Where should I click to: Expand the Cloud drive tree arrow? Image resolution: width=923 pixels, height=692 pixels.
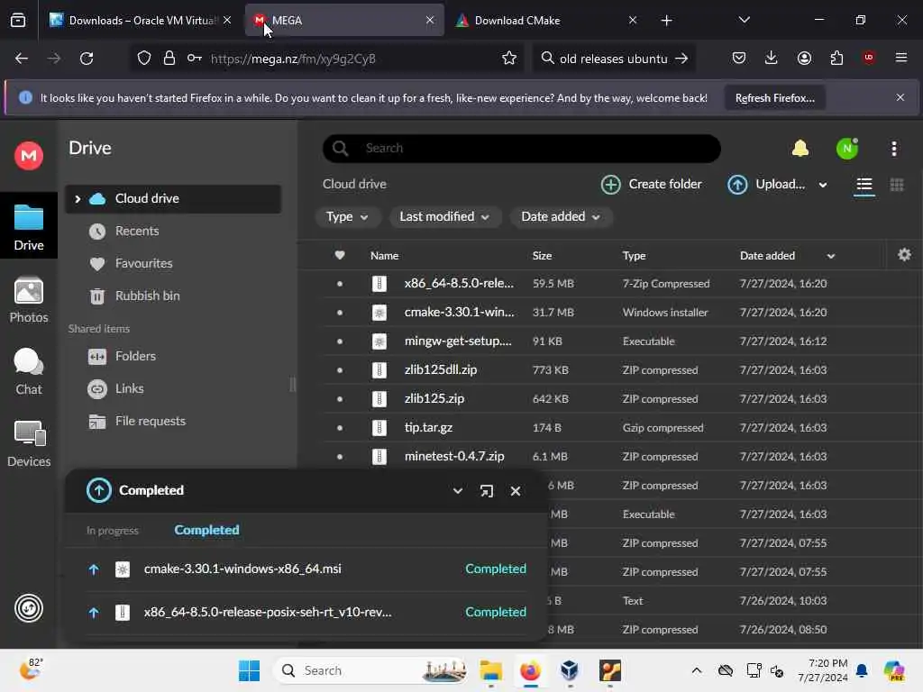coord(78,199)
